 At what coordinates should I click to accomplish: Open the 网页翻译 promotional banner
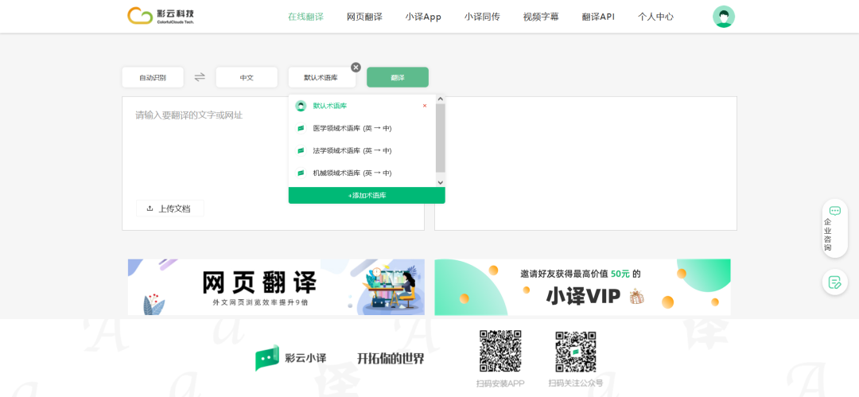[276, 286]
